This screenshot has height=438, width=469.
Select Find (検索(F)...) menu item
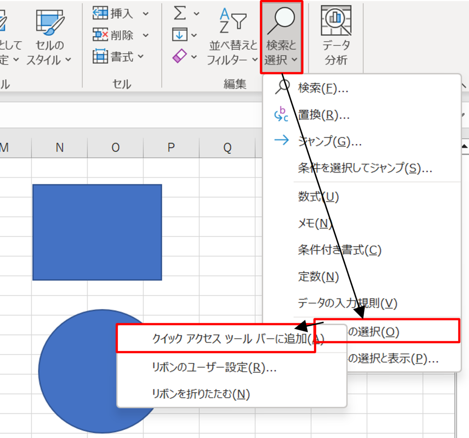click(362, 88)
